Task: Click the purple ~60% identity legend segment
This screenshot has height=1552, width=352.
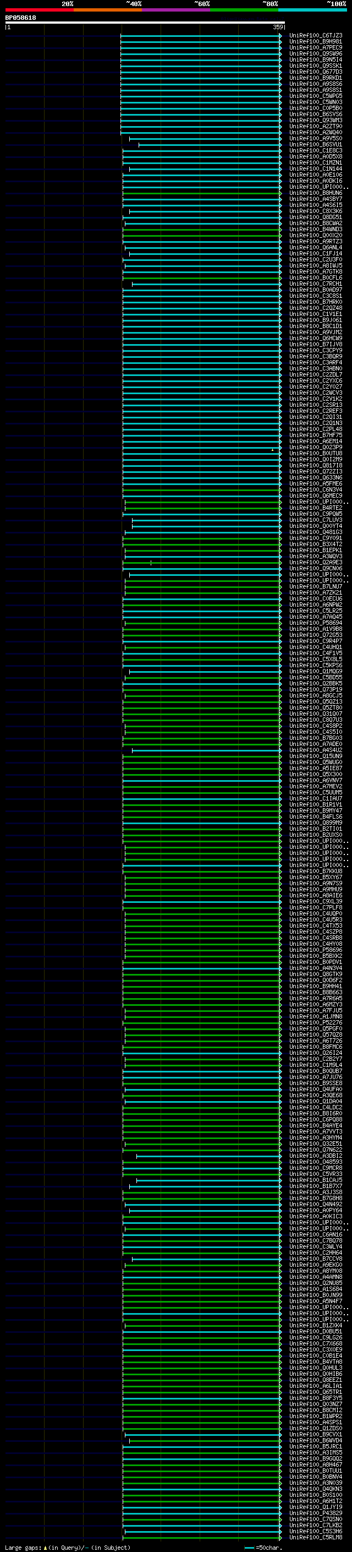Action: (x=175, y=10)
